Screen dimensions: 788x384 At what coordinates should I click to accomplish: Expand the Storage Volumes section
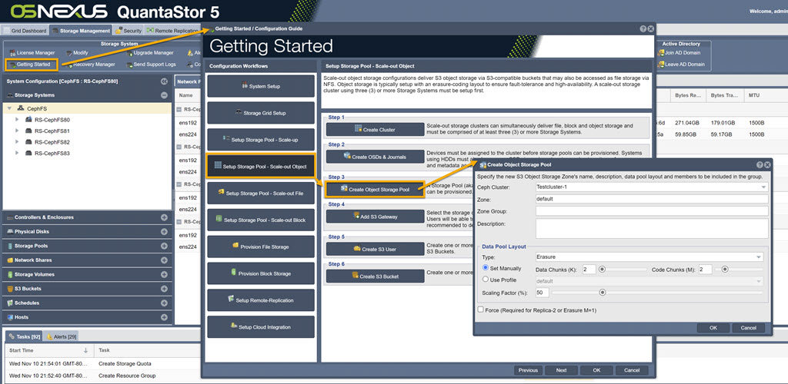[x=164, y=274]
